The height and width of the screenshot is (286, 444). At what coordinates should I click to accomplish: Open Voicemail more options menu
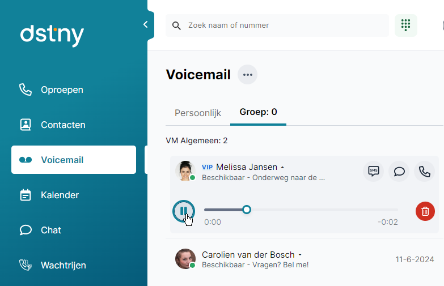click(x=247, y=75)
